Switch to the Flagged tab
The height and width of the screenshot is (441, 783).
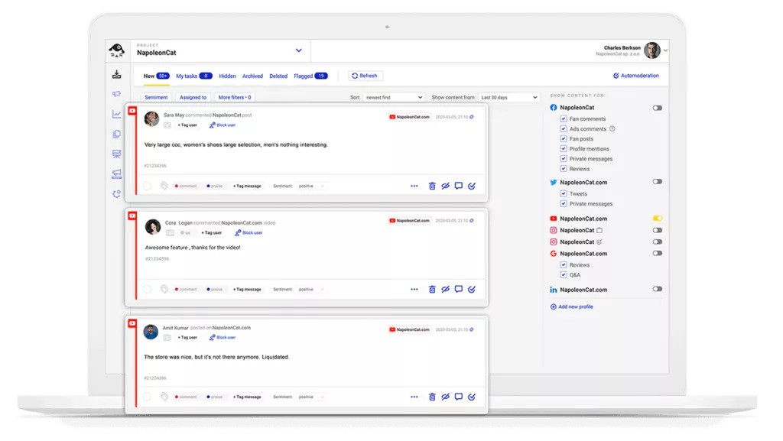310,76
